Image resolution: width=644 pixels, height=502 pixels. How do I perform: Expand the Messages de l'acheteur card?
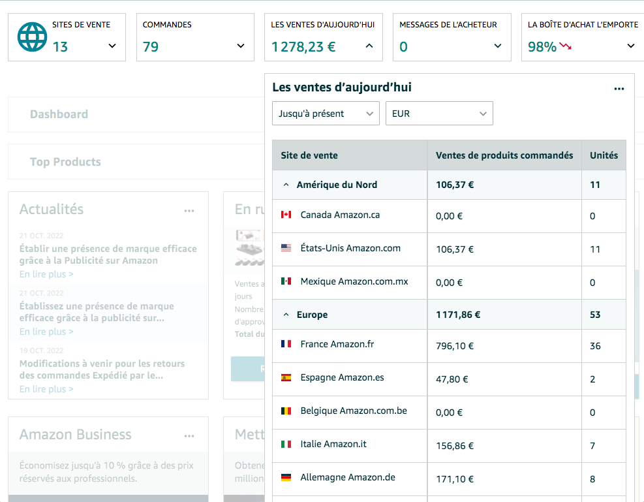498,46
